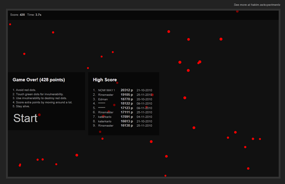This screenshot has height=184, width=285.
Task: Click the "18770 p" score value
Action: [127, 99]
